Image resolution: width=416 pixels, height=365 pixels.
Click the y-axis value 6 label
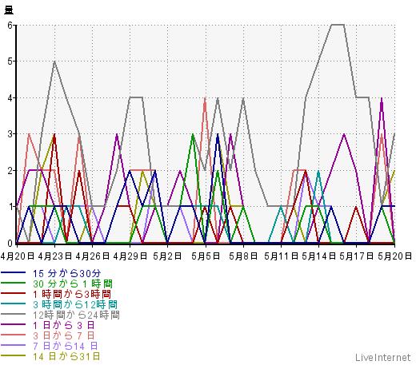click(10, 25)
